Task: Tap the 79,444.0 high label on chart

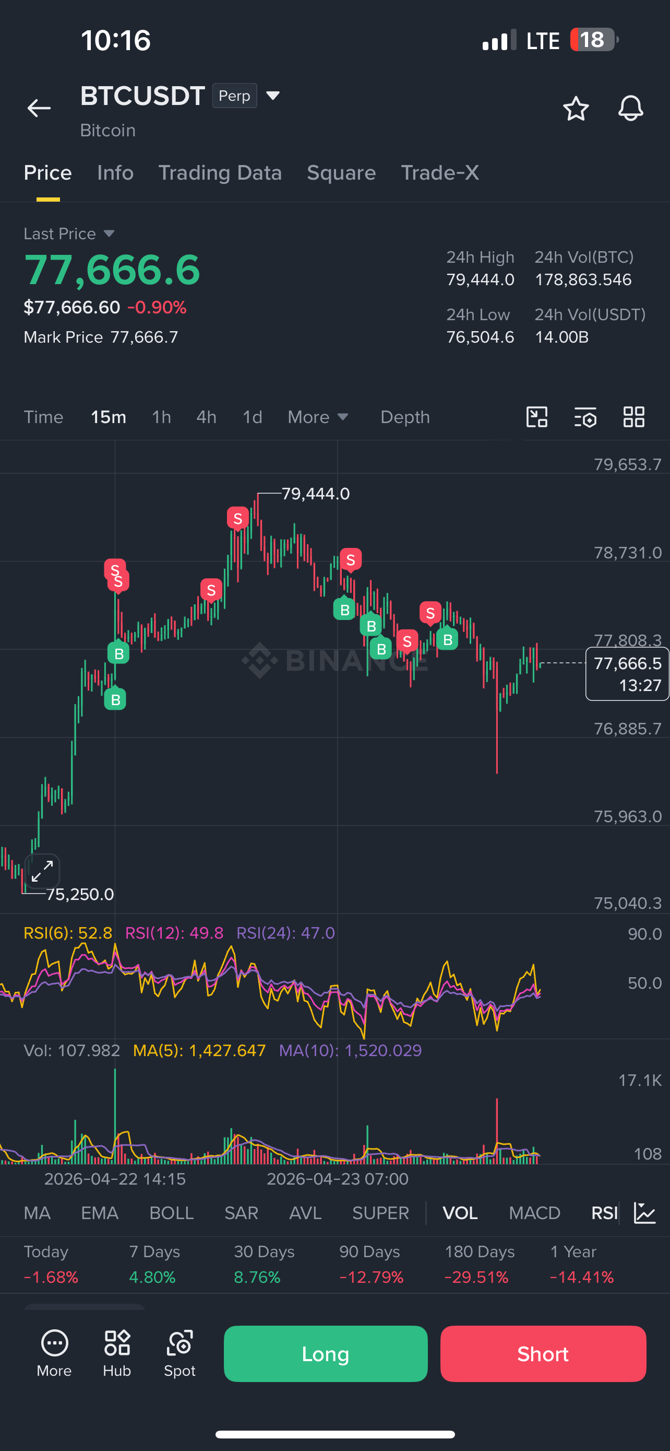Action: point(316,494)
